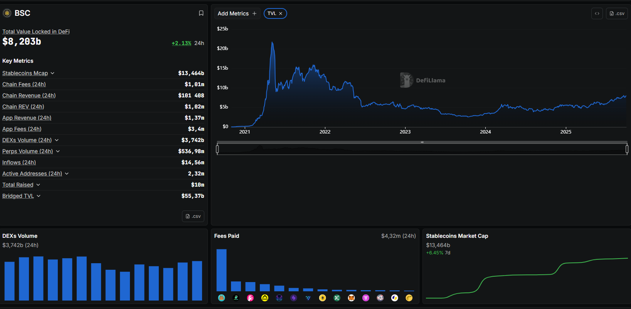This screenshot has height=309, width=631.
Task: Click the yellow DODO icon
Action: (265, 298)
